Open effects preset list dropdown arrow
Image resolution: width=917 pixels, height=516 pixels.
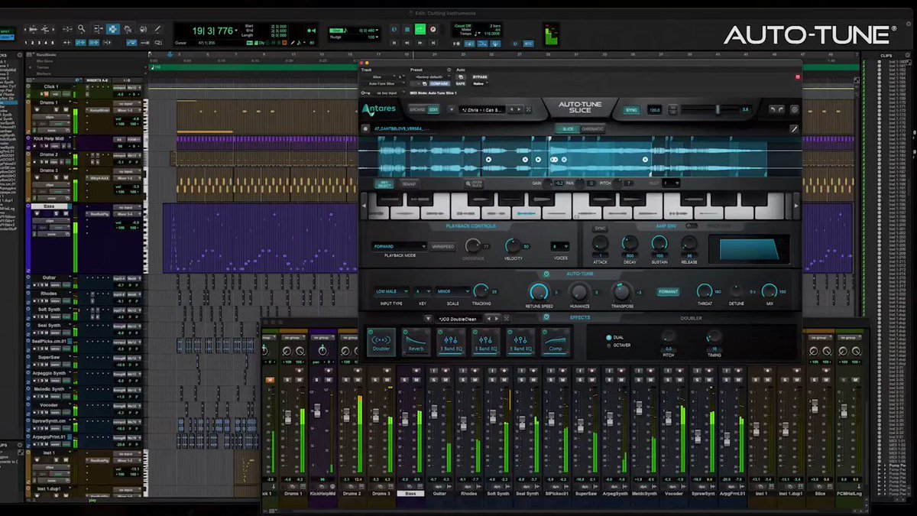pyautogui.click(x=428, y=318)
